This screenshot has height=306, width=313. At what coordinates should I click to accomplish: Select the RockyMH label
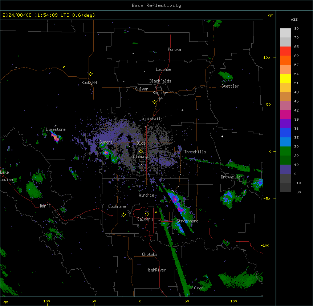point(89,82)
